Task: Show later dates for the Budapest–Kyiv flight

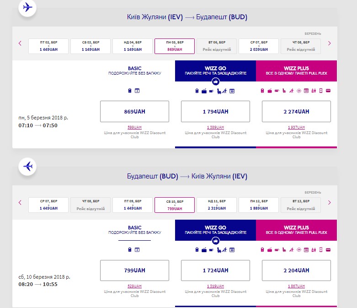Action: click(329, 202)
